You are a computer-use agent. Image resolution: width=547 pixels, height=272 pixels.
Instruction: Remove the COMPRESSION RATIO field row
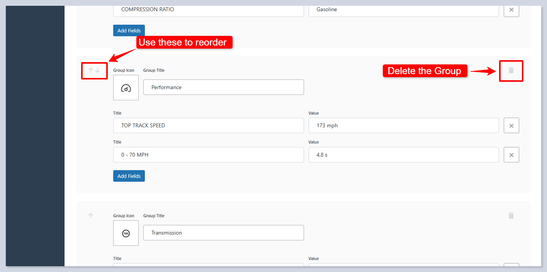tap(511, 10)
